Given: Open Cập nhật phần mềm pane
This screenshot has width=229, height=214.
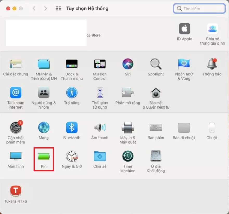Looking at the screenshot, I should click(x=16, y=128).
